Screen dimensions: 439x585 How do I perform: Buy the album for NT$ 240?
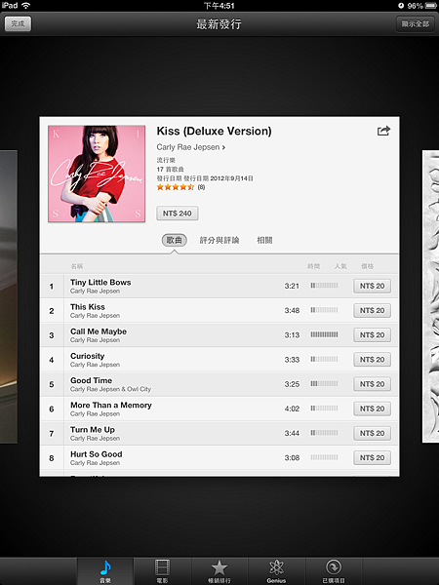point(177,214)
